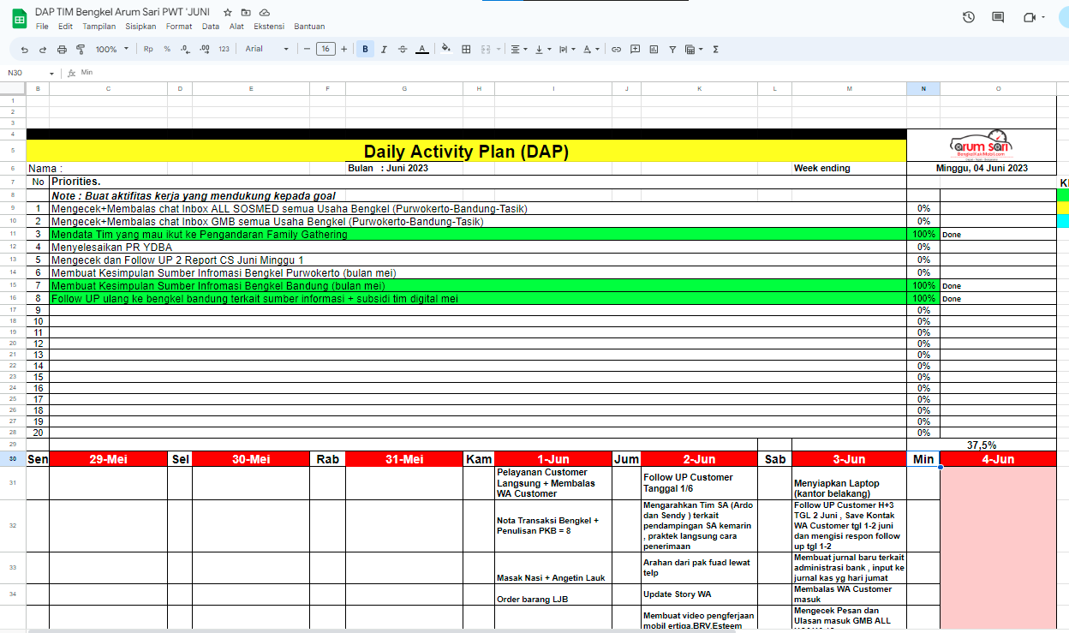
Task: Open the Data menu
Action: tap(211, 27)
